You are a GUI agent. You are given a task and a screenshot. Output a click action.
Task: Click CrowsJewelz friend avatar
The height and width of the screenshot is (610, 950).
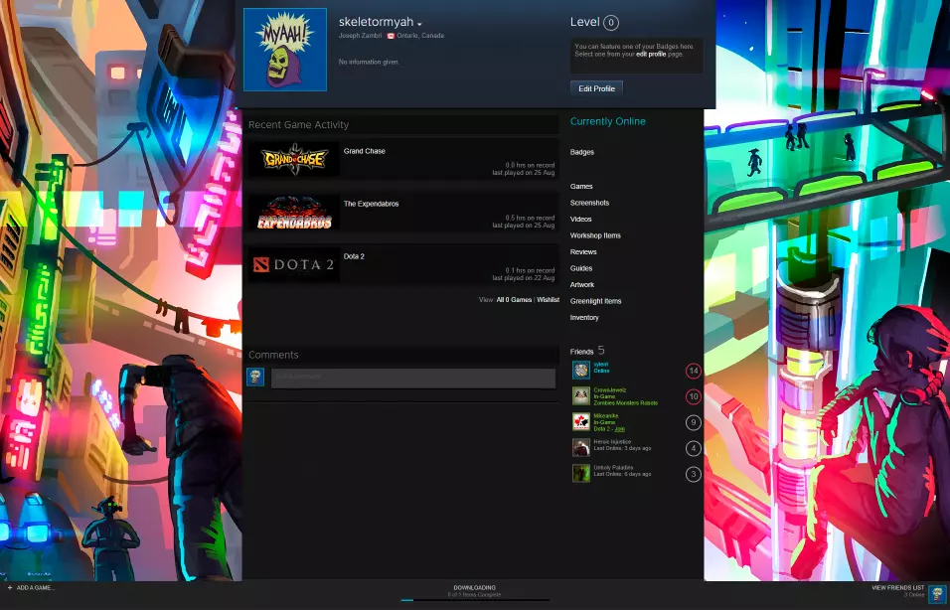coord(581,396)
